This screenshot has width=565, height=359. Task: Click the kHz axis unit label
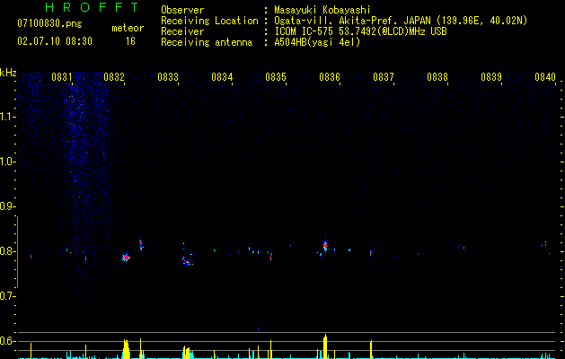tap(8, 73)
